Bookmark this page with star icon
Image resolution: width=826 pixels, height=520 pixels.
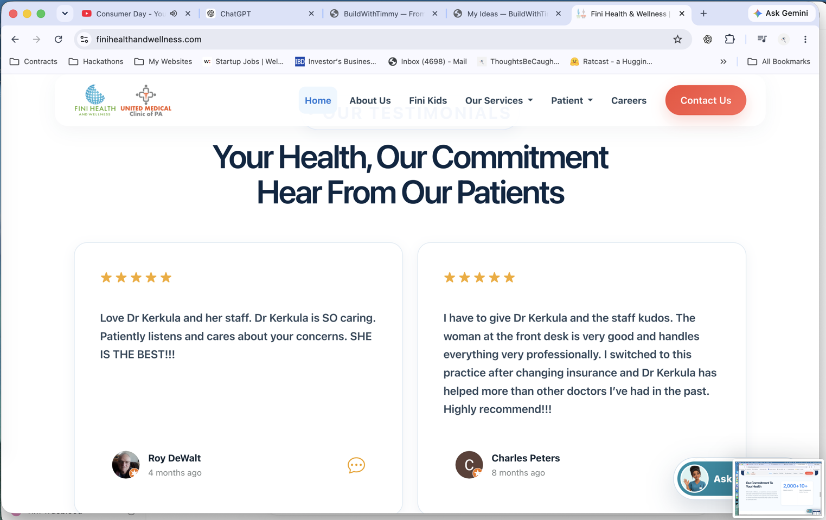[x=677, y=39]
